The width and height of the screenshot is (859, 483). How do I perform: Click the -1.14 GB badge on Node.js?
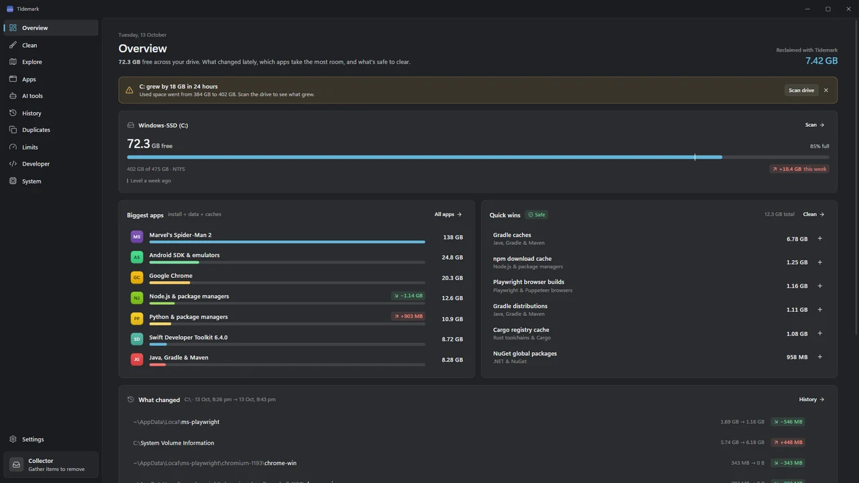[408, 296]
